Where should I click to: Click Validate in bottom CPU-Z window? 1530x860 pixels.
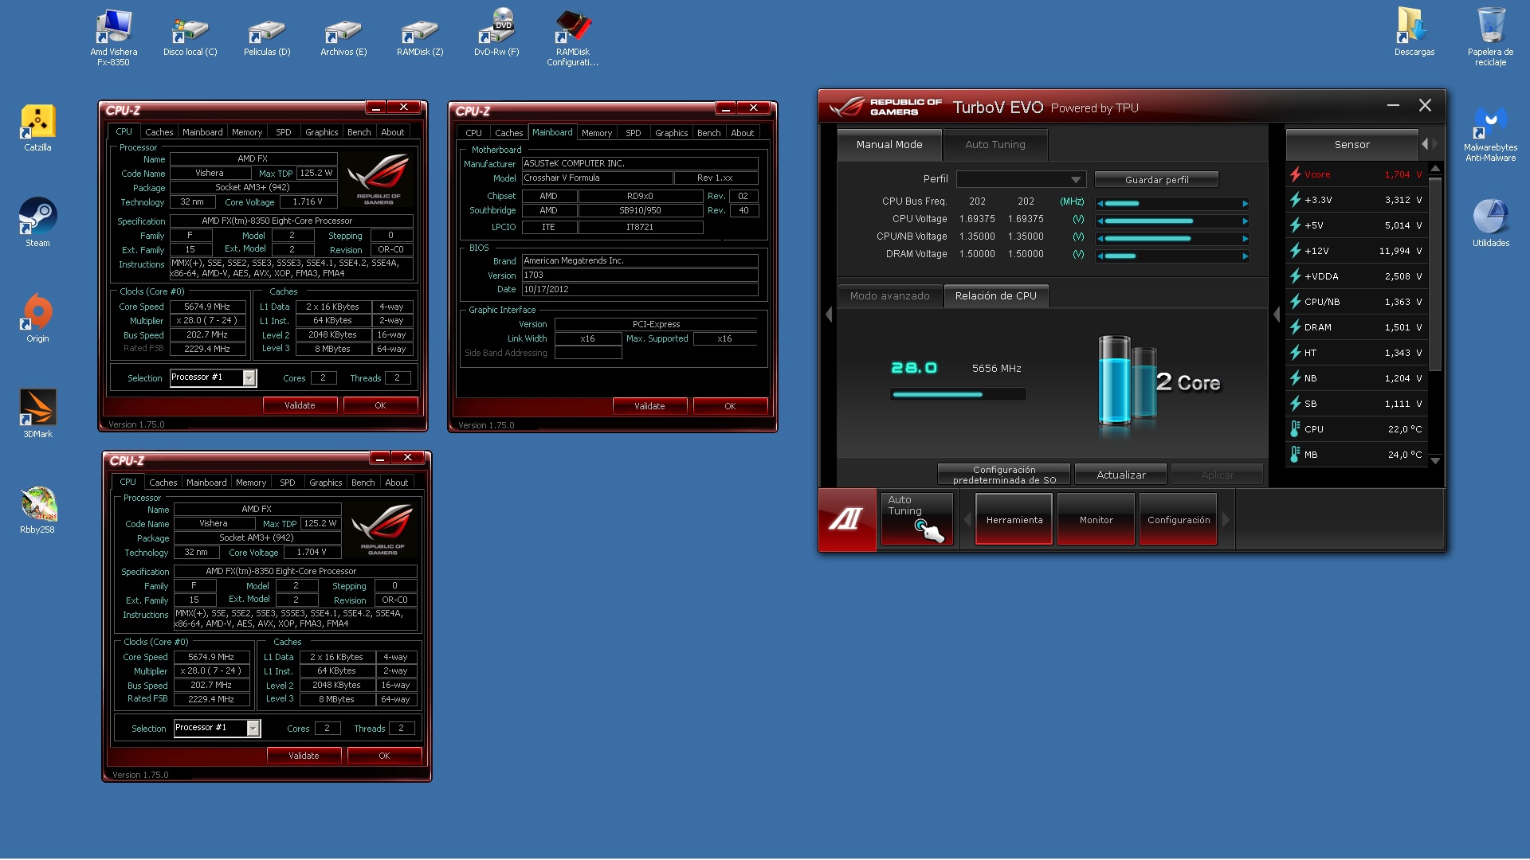(304, 756)
